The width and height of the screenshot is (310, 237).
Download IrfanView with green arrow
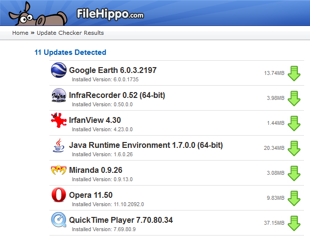pyautogui.click(x=294, y=123)
